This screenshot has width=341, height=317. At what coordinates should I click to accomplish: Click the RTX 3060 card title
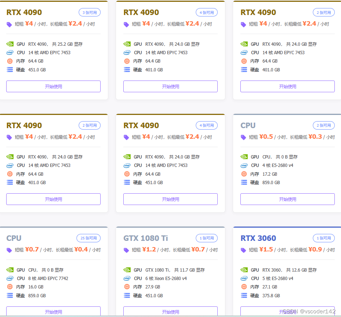pyautogui.click(x=258, y=238)
